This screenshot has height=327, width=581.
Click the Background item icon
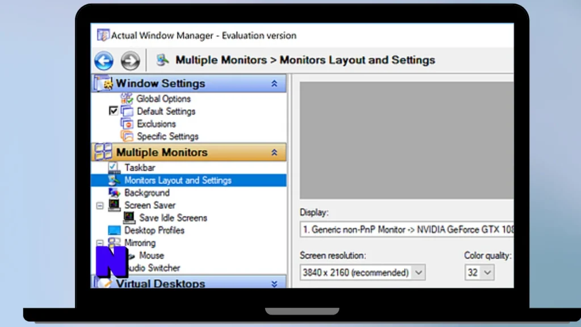pyautogui.click(x=114, y=193)
